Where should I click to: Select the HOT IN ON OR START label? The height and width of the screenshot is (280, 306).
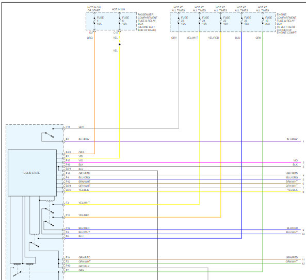coord(94,9)
